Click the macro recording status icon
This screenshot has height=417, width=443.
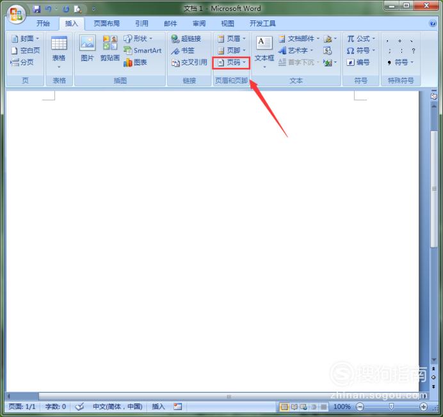click(178, 407)
